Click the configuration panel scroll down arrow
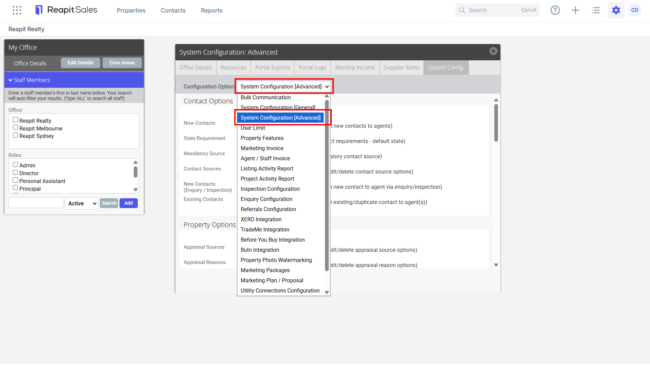650x366 pixels. click(x=496, y=265)
